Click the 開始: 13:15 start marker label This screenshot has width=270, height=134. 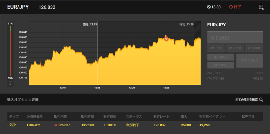point(90,24)
